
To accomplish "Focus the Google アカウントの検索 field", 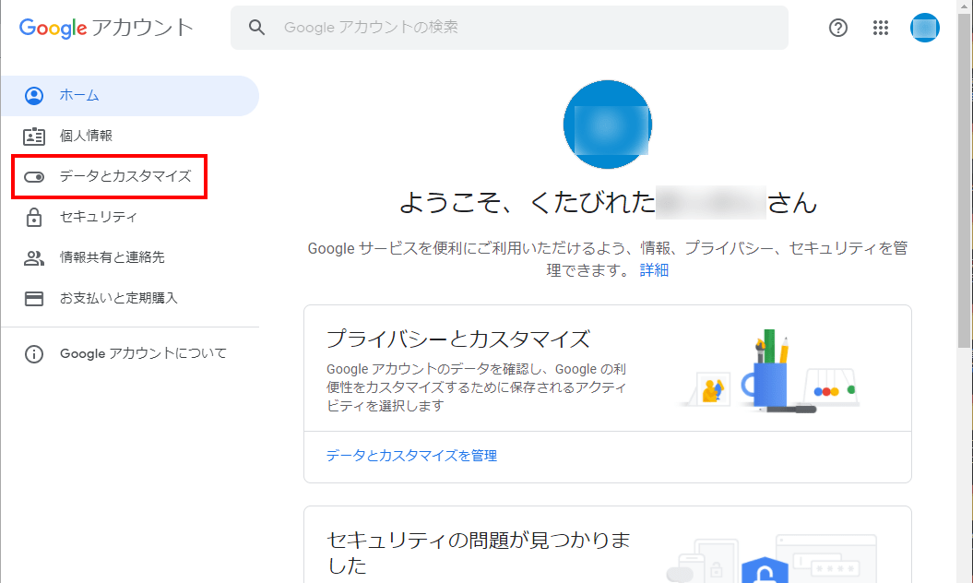I will [509, 28].
